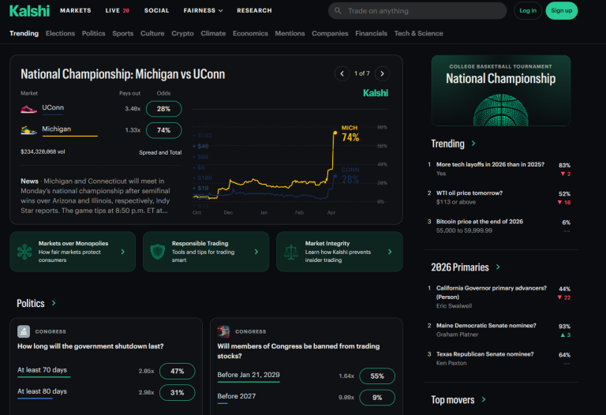Screen dimensions: 606x415
Task: Click the Market Integrity scales icon
Action: pos(291,252)
